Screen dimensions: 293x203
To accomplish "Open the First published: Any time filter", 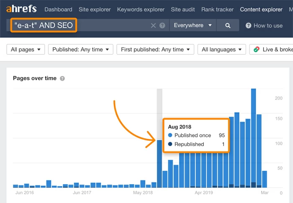I will [x=155, y=49].
